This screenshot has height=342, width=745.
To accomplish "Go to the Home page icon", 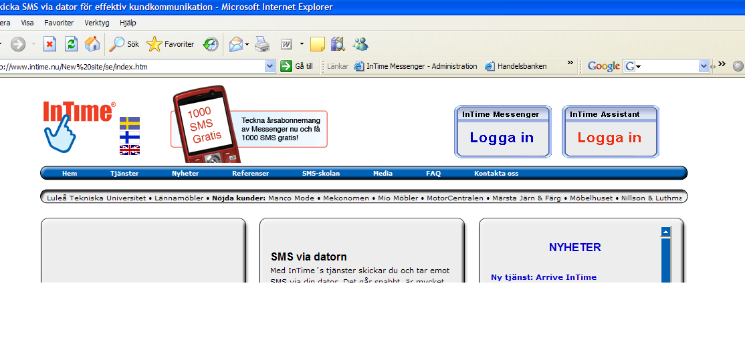I will coord(92,44).
